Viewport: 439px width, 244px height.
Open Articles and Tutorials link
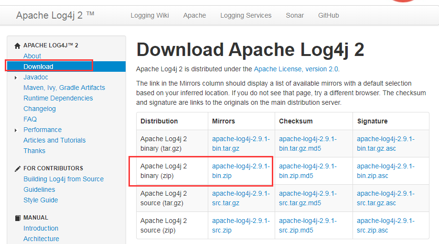pyautogui.click(x=54, y=140)
